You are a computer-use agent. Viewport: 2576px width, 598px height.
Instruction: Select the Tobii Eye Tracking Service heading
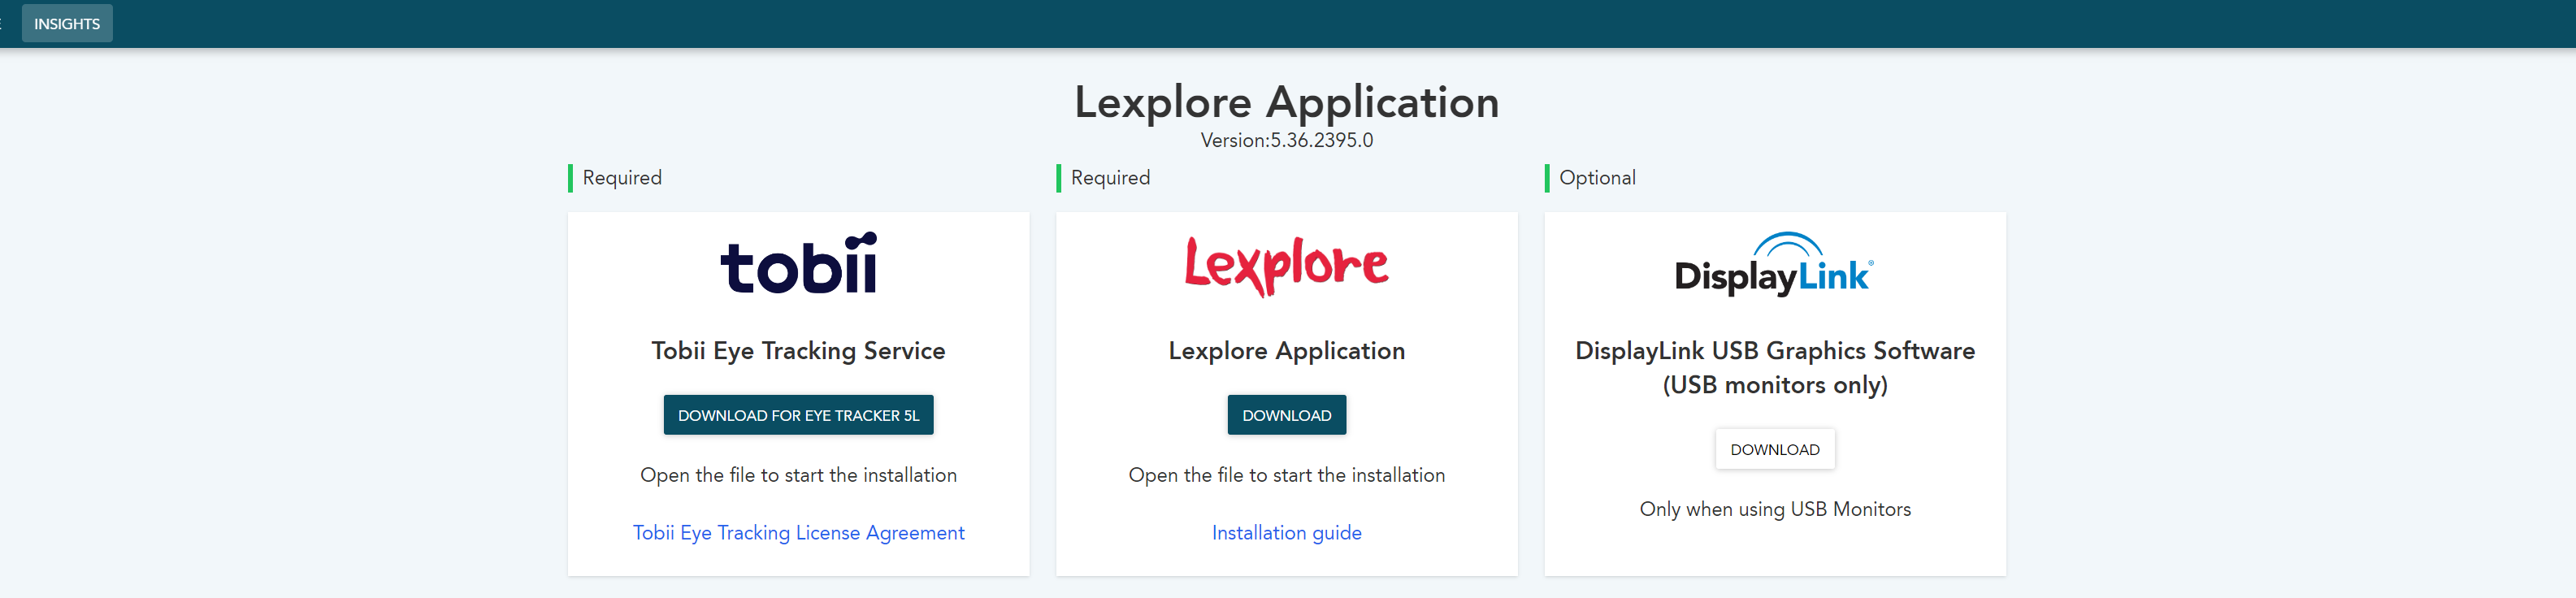pyautogui.click(x=798, y=351)
